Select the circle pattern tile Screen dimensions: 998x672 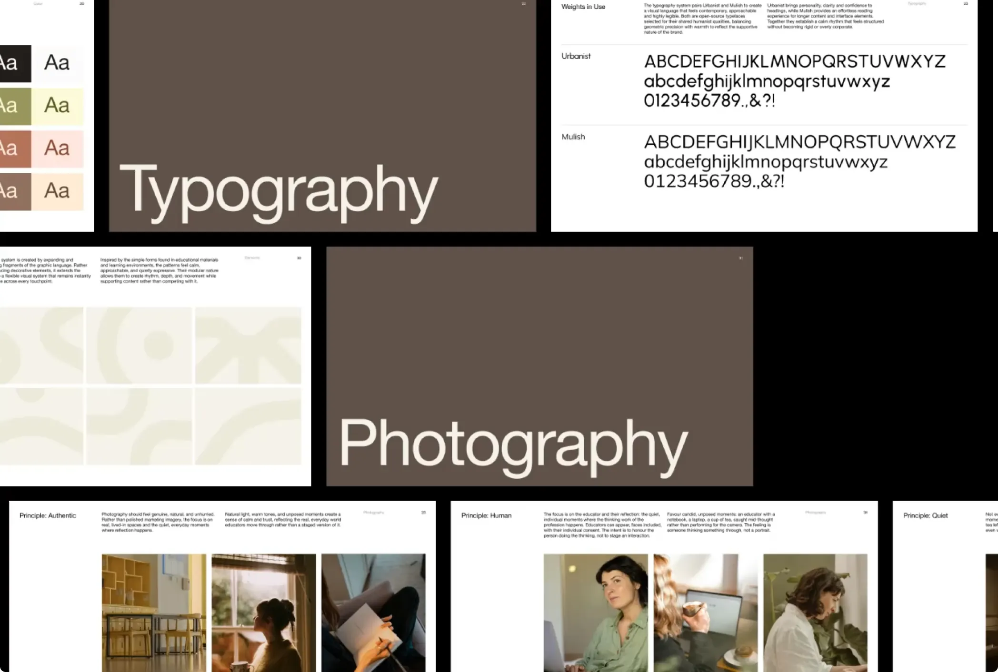tap(139, 346)
